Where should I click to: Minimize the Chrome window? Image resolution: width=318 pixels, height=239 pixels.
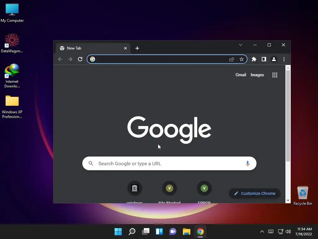pyautogui.click(x=255, y=45)
